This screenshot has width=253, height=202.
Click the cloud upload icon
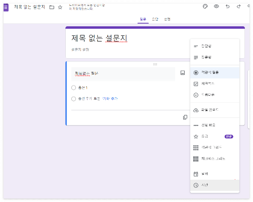(x=196, y=110)
